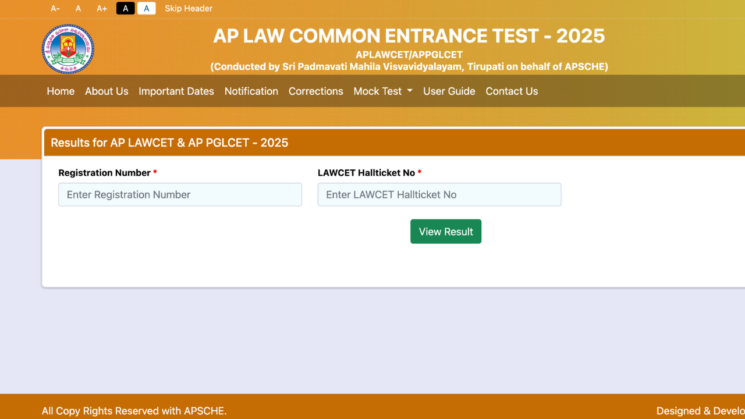The height and width of the screenshot is (419, 745).
Task: Open the Home menu item
Action: [61, 91]
